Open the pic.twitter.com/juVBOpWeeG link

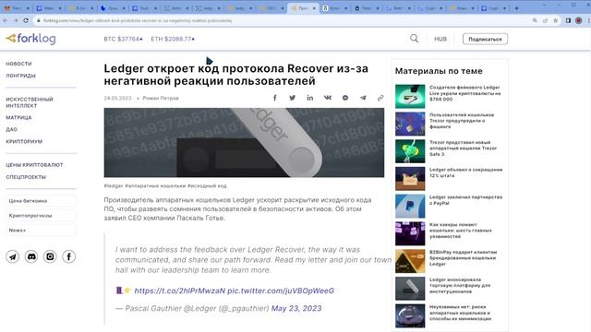tap(281, 290)
